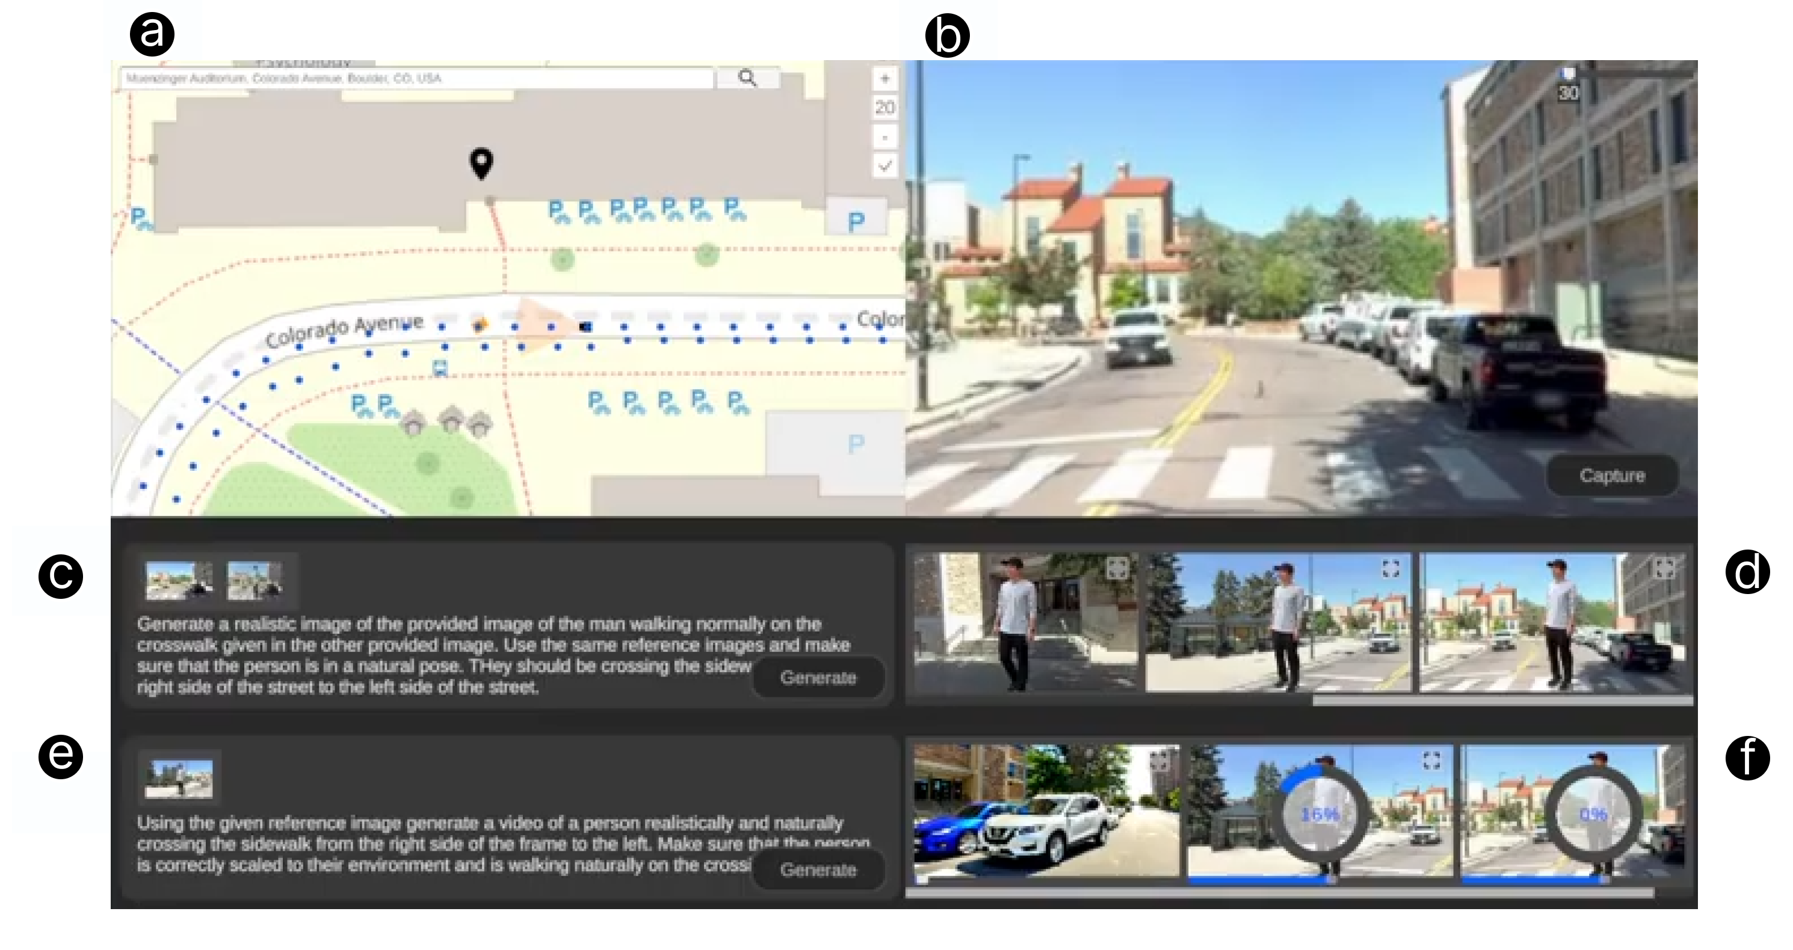Click the black location pin marker

pos(481,164)
